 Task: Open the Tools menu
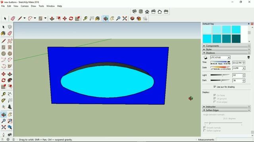tap(41, 6)
